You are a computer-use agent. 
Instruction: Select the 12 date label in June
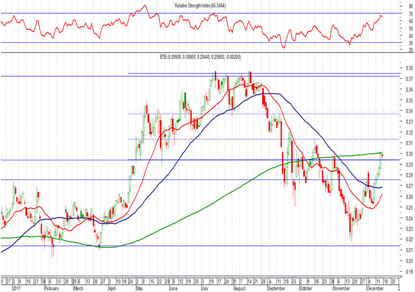pyautogui.click(x=181, y=282)
